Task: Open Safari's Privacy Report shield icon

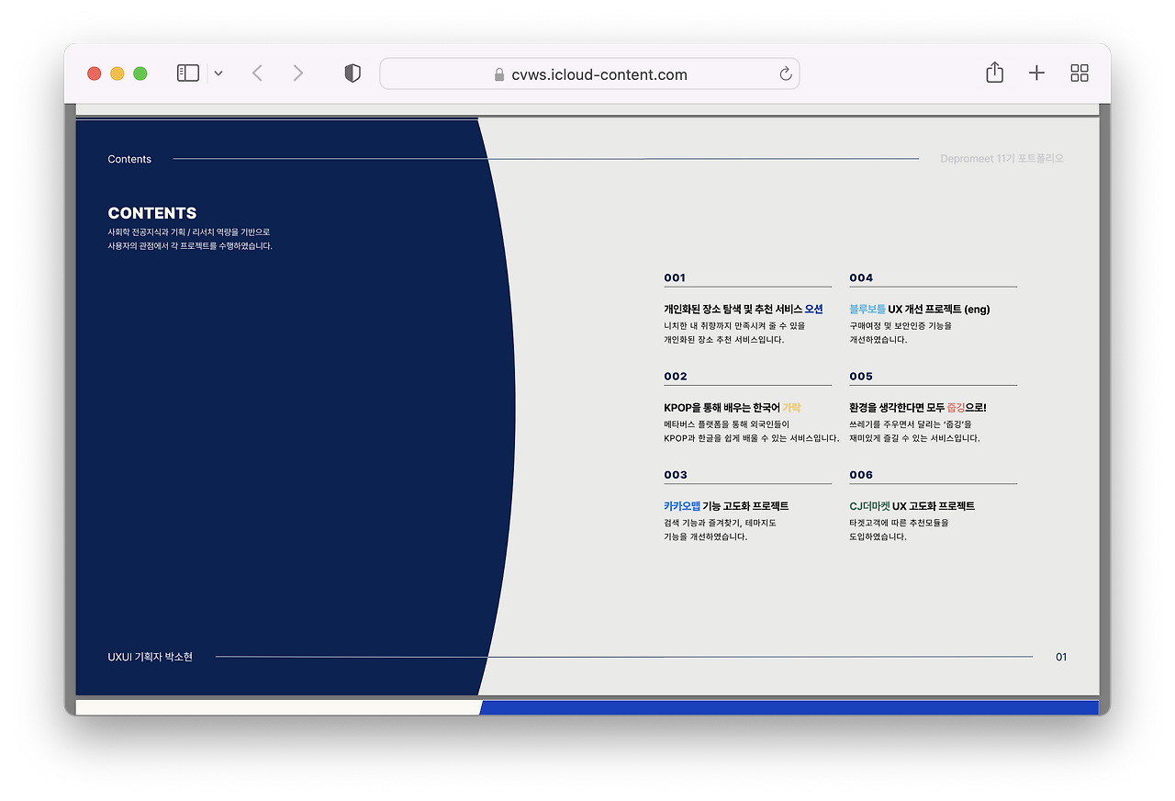Action: (x=352, y=73)
